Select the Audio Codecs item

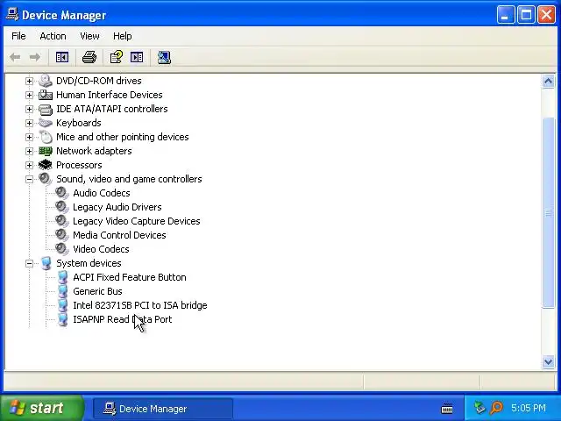point(102,193)
